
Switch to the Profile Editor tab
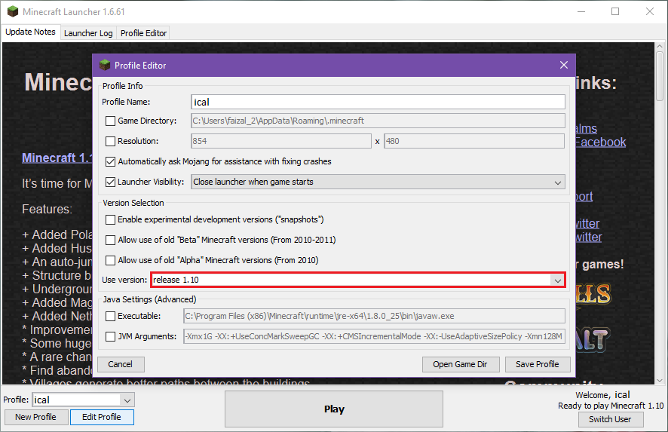[143, 33]
